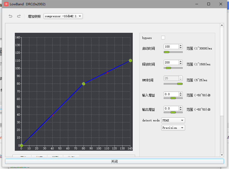The width and height of the screenshot is (229, 169).
Task: Click the LowBand DRC app icon
Action: 6,4
